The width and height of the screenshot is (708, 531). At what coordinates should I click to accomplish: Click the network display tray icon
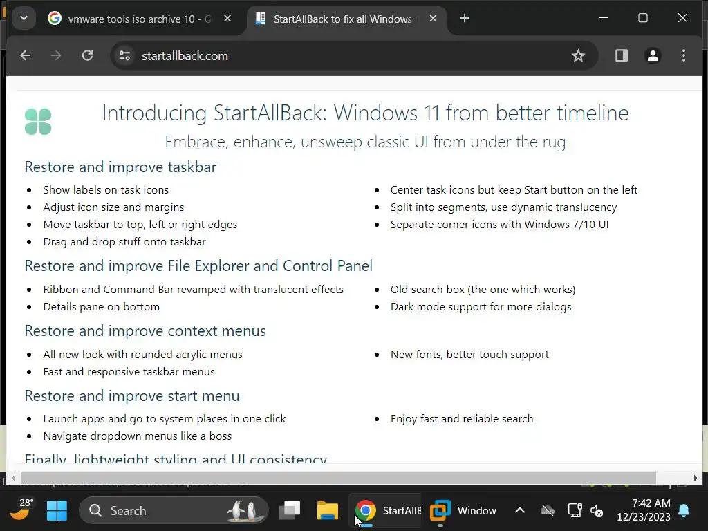(575, 511)
